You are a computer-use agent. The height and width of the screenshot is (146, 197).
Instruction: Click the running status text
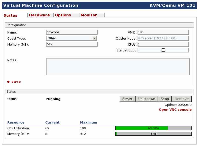pyautogui.click(x=53, y=99)
